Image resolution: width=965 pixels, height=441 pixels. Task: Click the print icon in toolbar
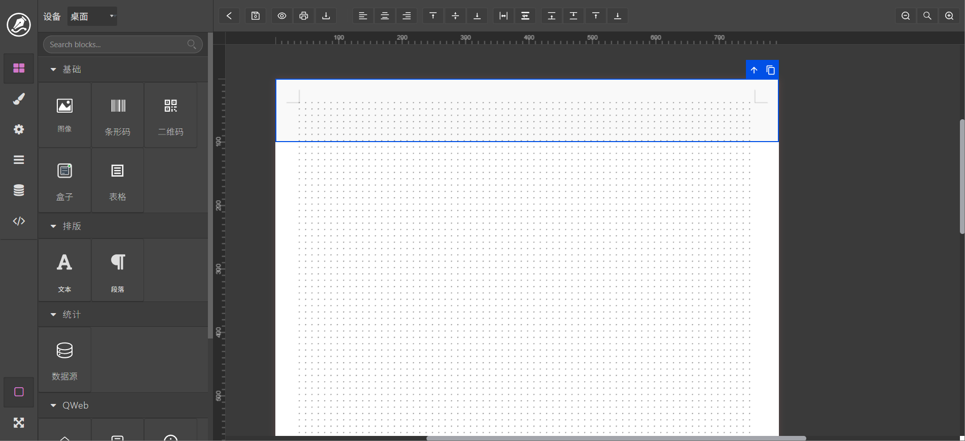coord(304,16)
